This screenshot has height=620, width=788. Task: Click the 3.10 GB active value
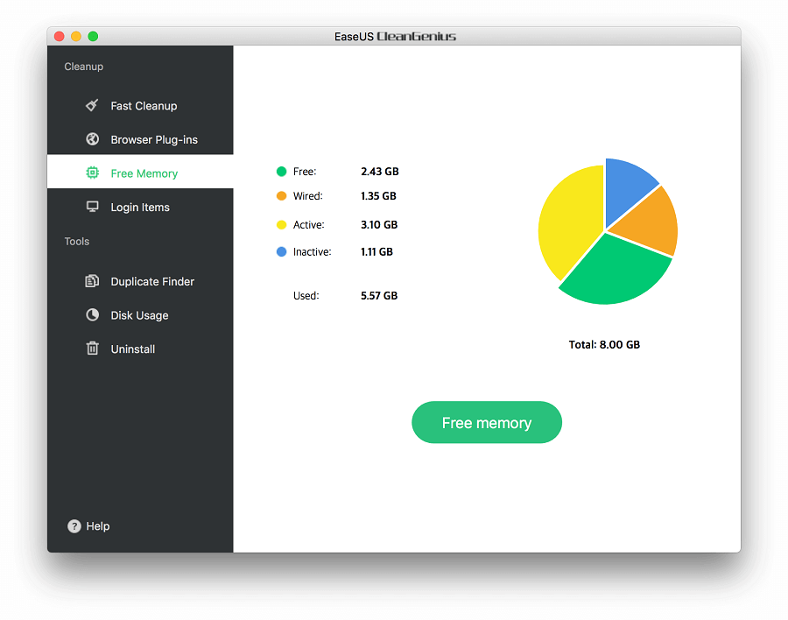[x=379, y=225]
